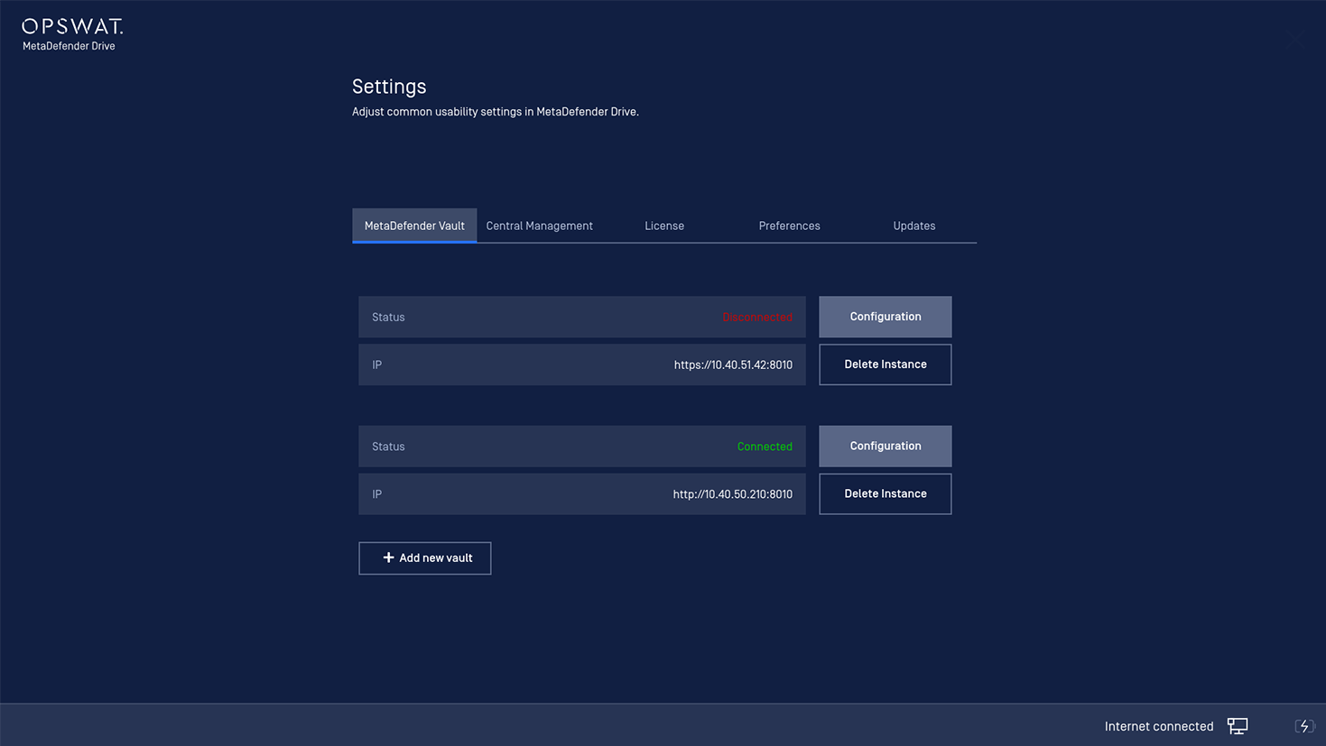Click the OPSWAT MetaDefender Drive logo
Image resolution: width=1326 pixels, height=746 pixels.
coord(72,34)
